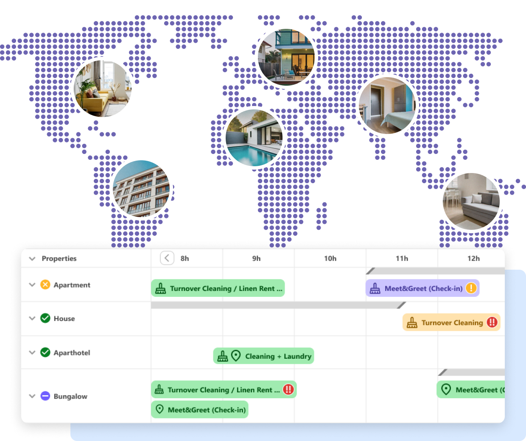Click broom icon on Apartment Turnover Cleaning
The image size is (526, 441).
pyautogui.click(x=161, y=289)
